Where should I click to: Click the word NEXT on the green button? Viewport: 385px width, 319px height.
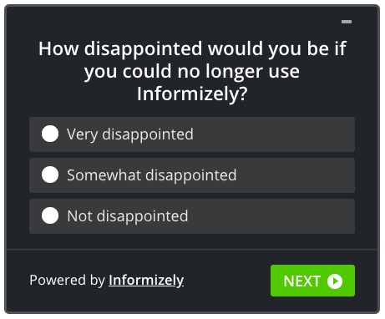point(302,281)
